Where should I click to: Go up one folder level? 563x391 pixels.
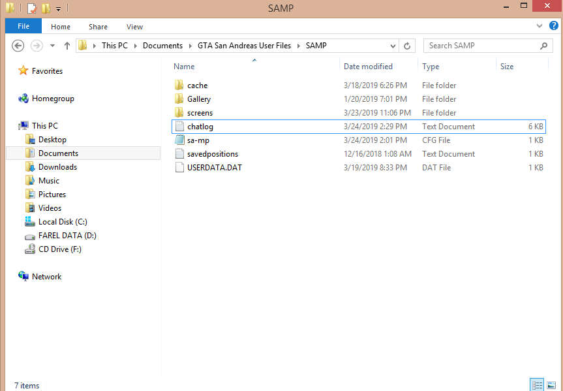click(x=67, y=46)
